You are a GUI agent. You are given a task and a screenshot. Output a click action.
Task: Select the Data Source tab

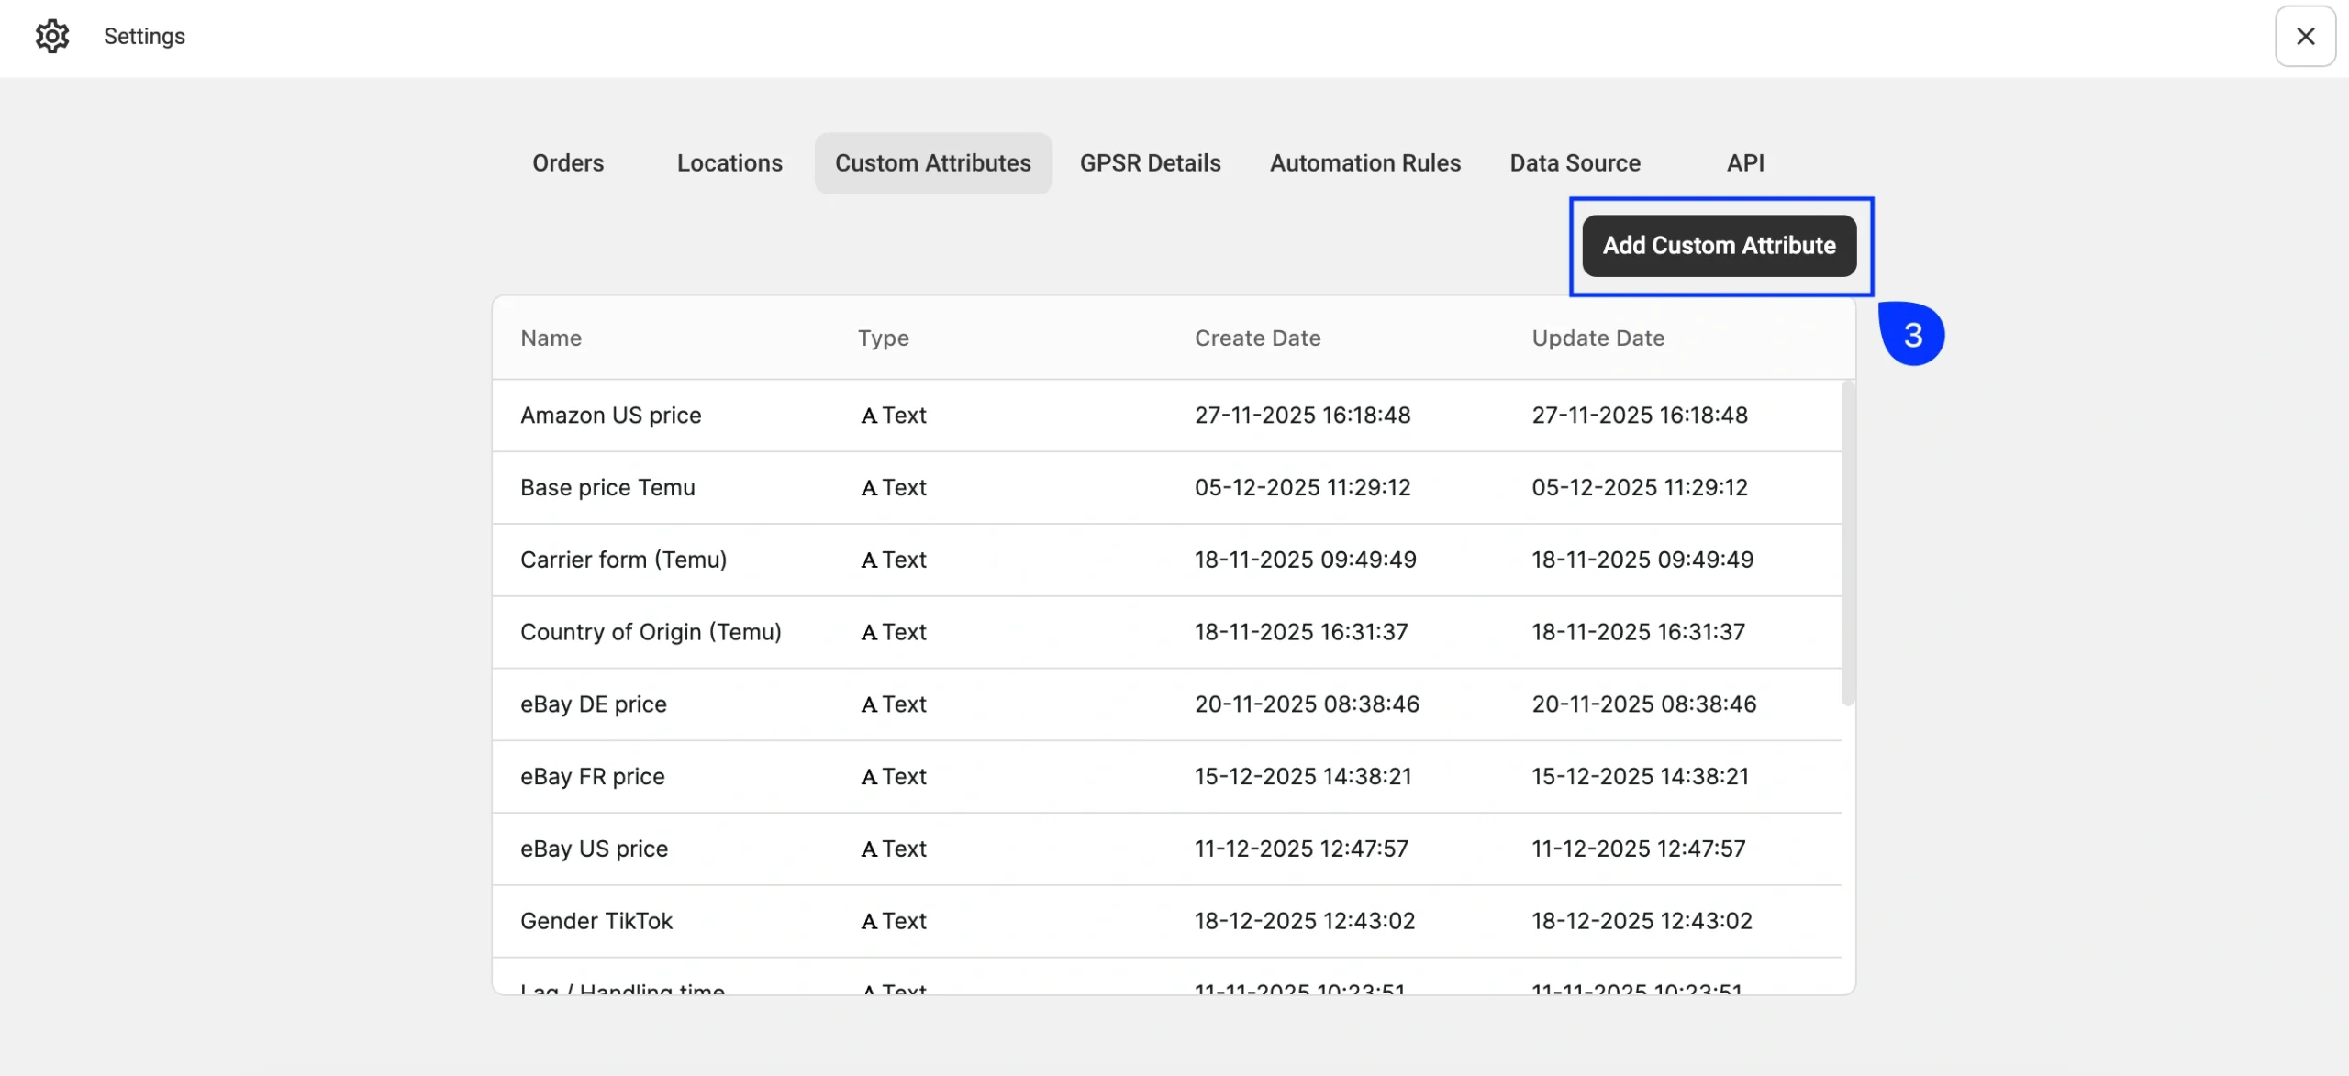tap(1575, 163)
